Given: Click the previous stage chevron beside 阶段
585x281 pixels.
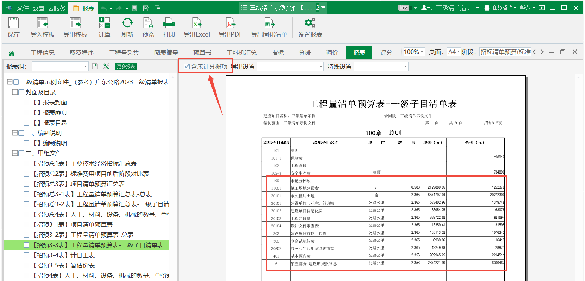Looking at the screenshot, I should tap(534, 52).
